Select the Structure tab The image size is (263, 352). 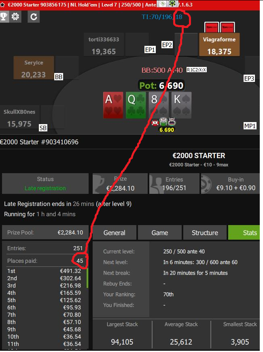205,233
